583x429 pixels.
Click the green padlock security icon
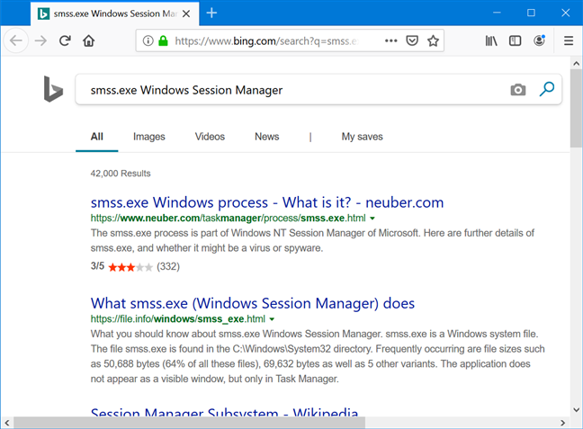point(163,40)
